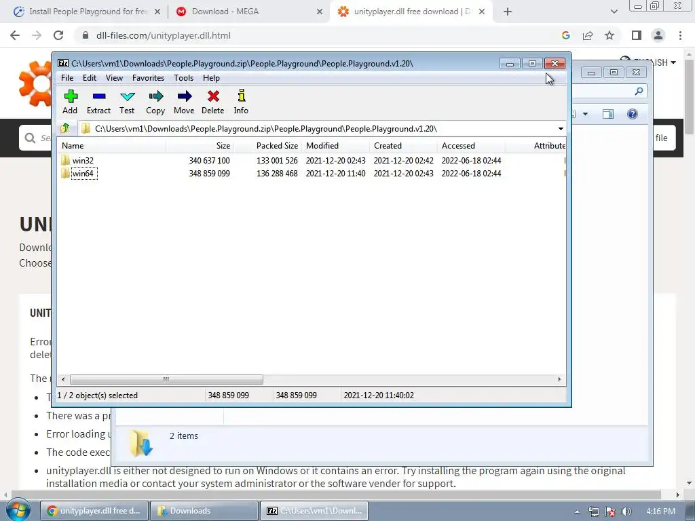This screenshot has width=695, height=521.
Task: Reload the dll-files page
Action: [x=58, y=35]
